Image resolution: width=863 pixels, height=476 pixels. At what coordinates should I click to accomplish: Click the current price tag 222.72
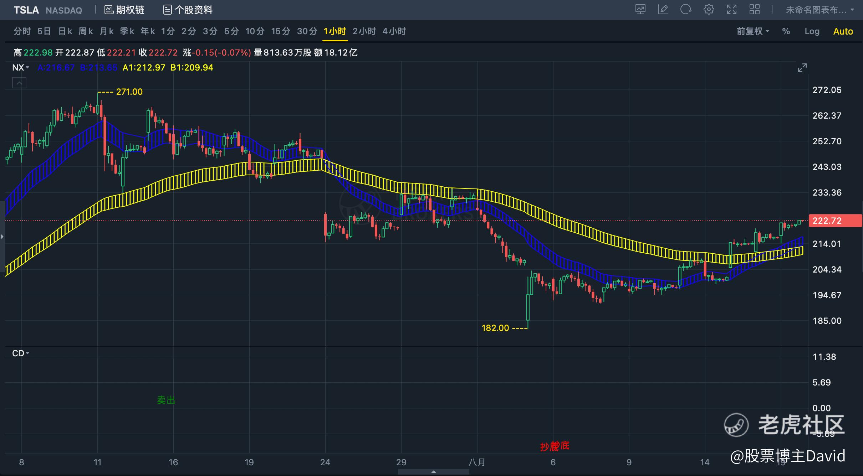(x=835, y=221)
